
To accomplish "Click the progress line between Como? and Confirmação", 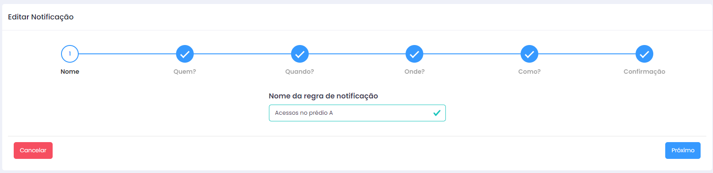I will pos(587,54).
